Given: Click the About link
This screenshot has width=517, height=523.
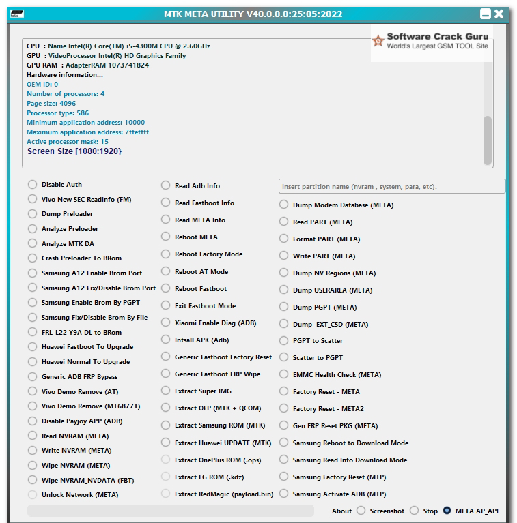Looking at the screenshot, I should tap(341, 511).
